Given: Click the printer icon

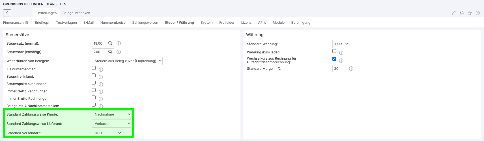Looking at the screenshot, I should tap(462, 13).
